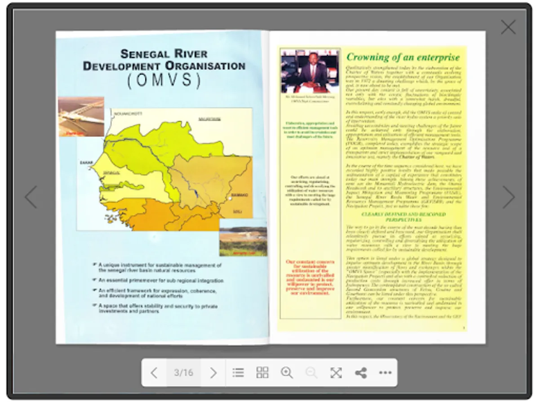Show page thumbnails grid view
This screenshot has width=538, height=404.
[262, 373]
